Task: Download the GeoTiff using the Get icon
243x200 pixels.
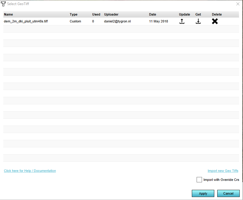Action: click(x=198, y=22)
